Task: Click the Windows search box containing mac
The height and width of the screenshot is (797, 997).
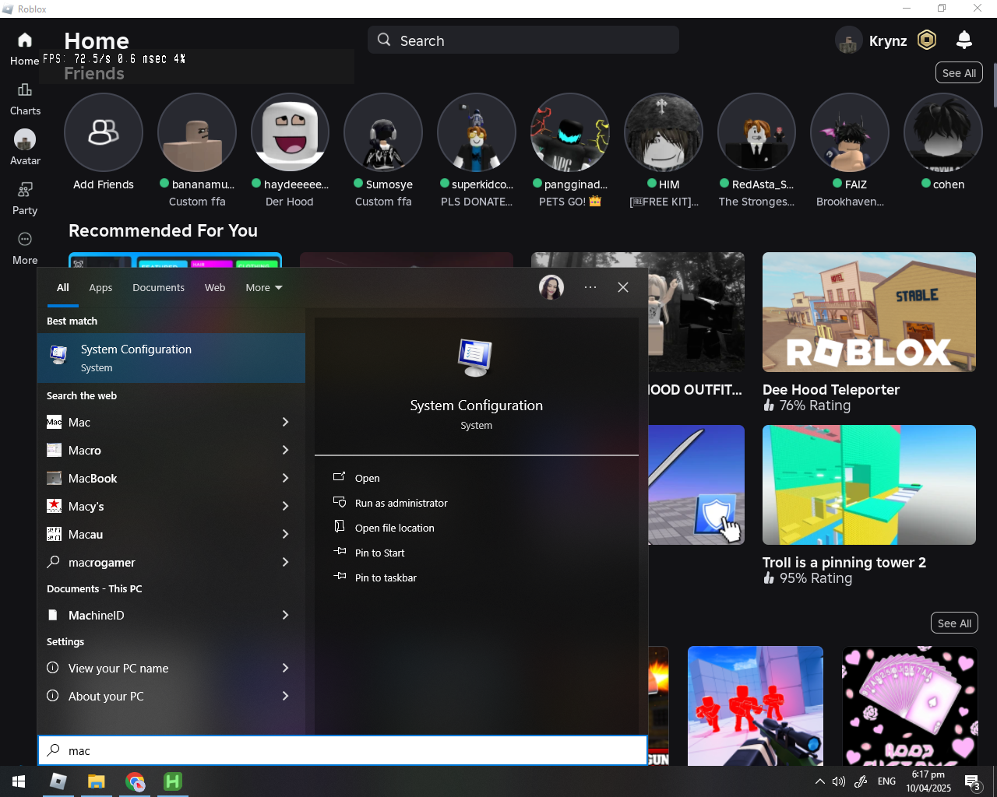Action: (343, 750)
